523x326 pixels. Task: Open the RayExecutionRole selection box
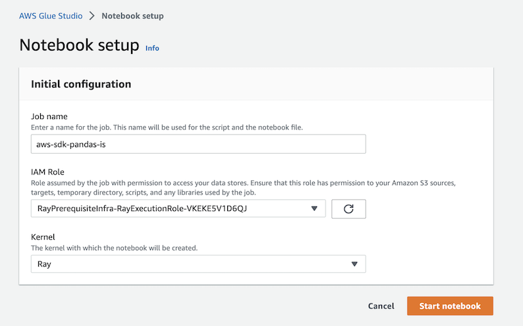click(178, 208)
